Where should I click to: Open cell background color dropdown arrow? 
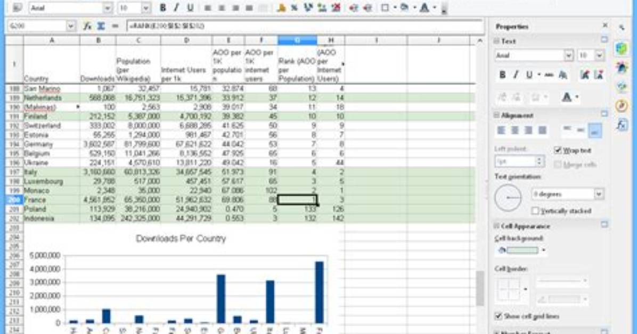tap(544, 250)
